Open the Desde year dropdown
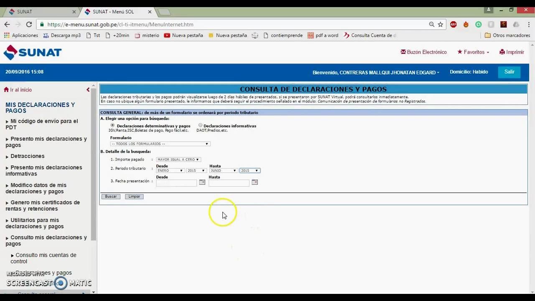Viewport: 535px width, 301px height. pyautogui.click(x=196, y=171)
